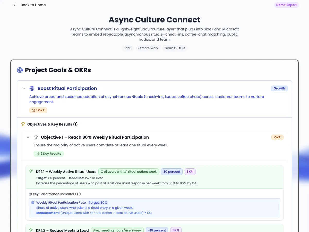Click Key Performance Indicators (1) heading
309x232 pixels.
tap(57, 194)
